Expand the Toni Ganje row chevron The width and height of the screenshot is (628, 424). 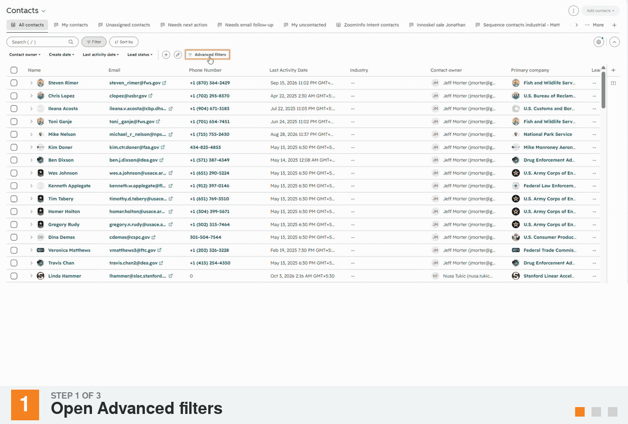(x=31, y=121)
